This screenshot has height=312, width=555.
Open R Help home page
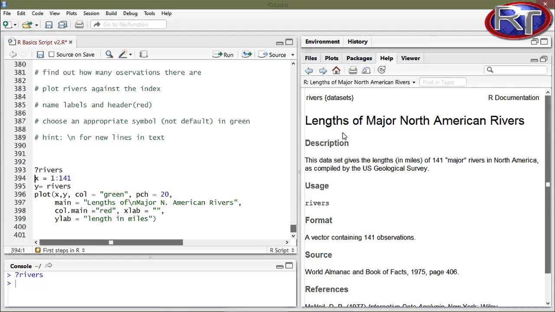click(336, 70)
